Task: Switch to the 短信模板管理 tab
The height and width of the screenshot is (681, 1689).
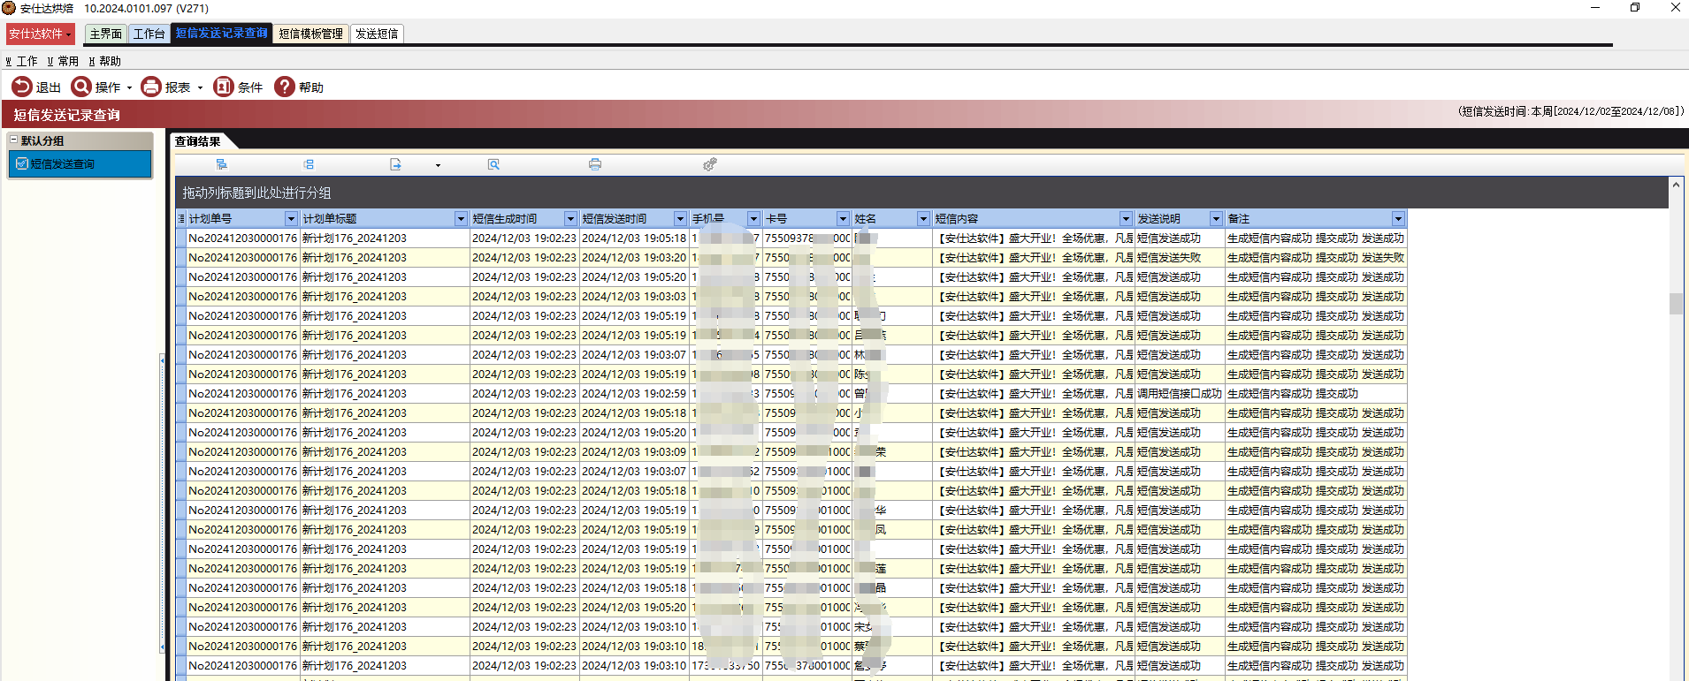Action: (x=310, y=34)
